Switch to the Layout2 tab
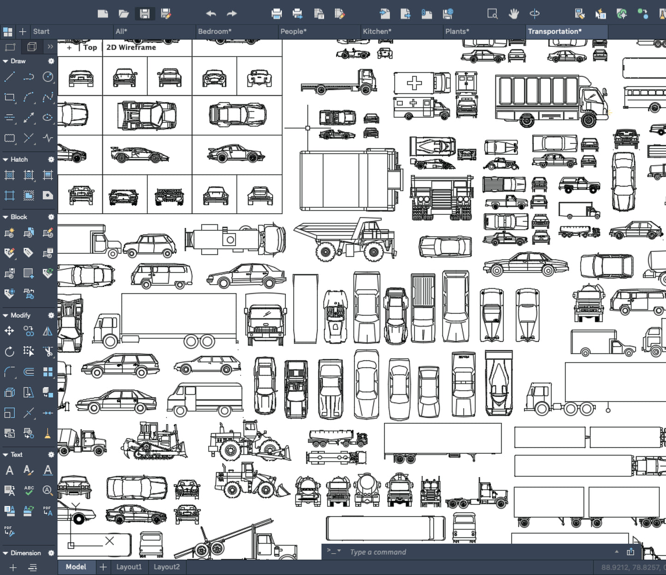666x575 pixels. [x=166, y=567]
